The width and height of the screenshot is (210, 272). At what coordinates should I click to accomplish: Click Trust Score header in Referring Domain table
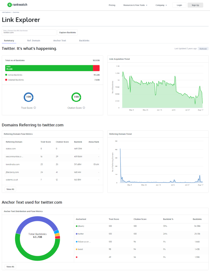[x=46, y=142]
